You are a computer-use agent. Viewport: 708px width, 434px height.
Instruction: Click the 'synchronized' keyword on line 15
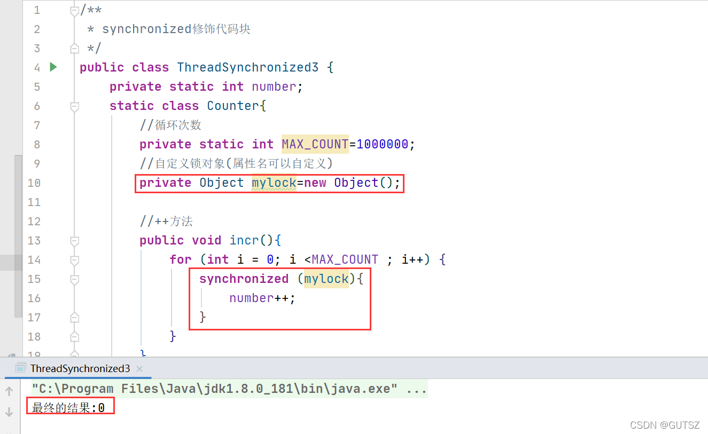[x=244, y=279]
